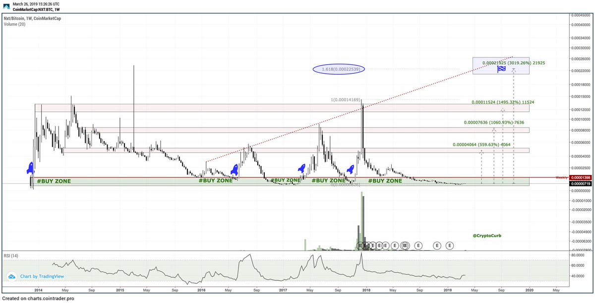Click the rocket icon above the 2014 #BUY ZONE
The width and height of the screenshot is (595, 303).
30,168
